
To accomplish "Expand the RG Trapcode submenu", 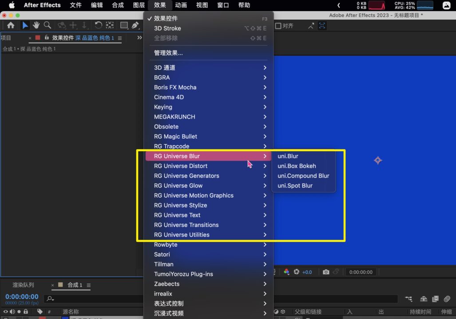I will click(171, 146).
